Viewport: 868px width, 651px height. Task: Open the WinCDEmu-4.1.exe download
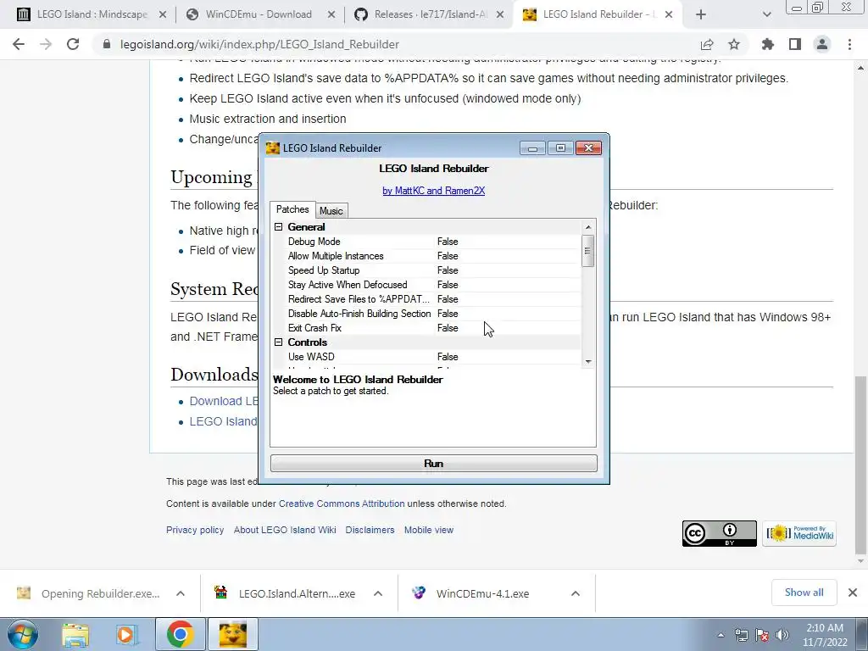[482, 593]
